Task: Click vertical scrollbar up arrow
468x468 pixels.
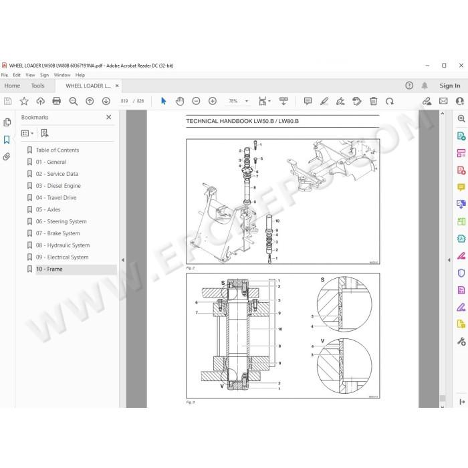Action: (443, 114)
